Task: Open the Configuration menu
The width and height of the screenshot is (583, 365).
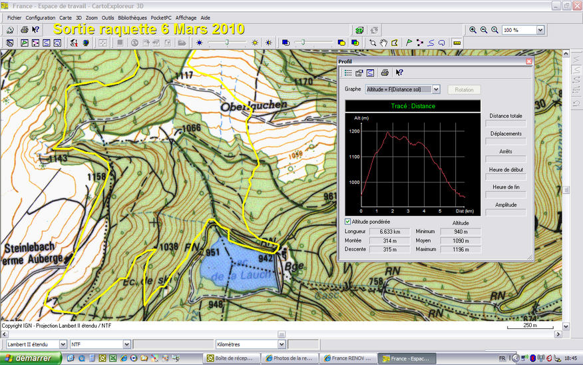Action: click(x=40, y=17)
